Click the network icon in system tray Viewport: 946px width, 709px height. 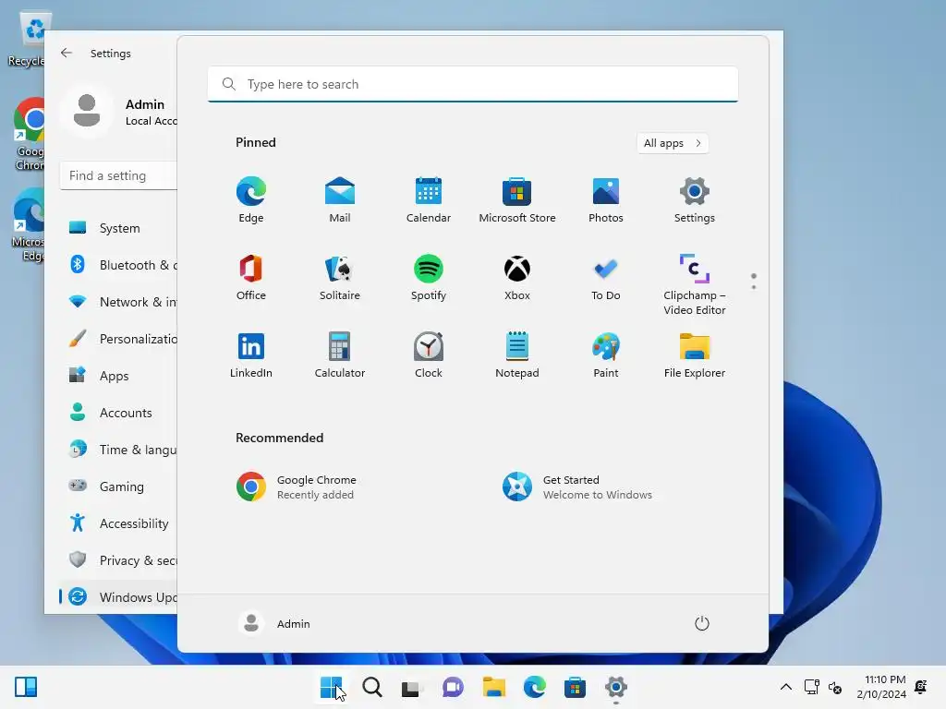(811, 687)
